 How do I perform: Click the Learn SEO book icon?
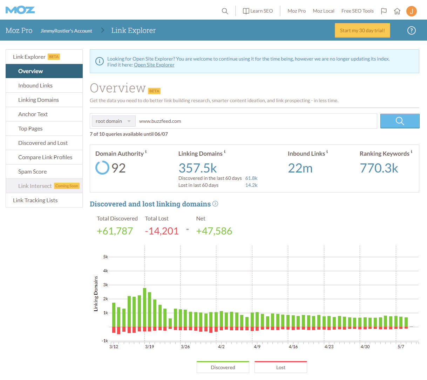246,11
